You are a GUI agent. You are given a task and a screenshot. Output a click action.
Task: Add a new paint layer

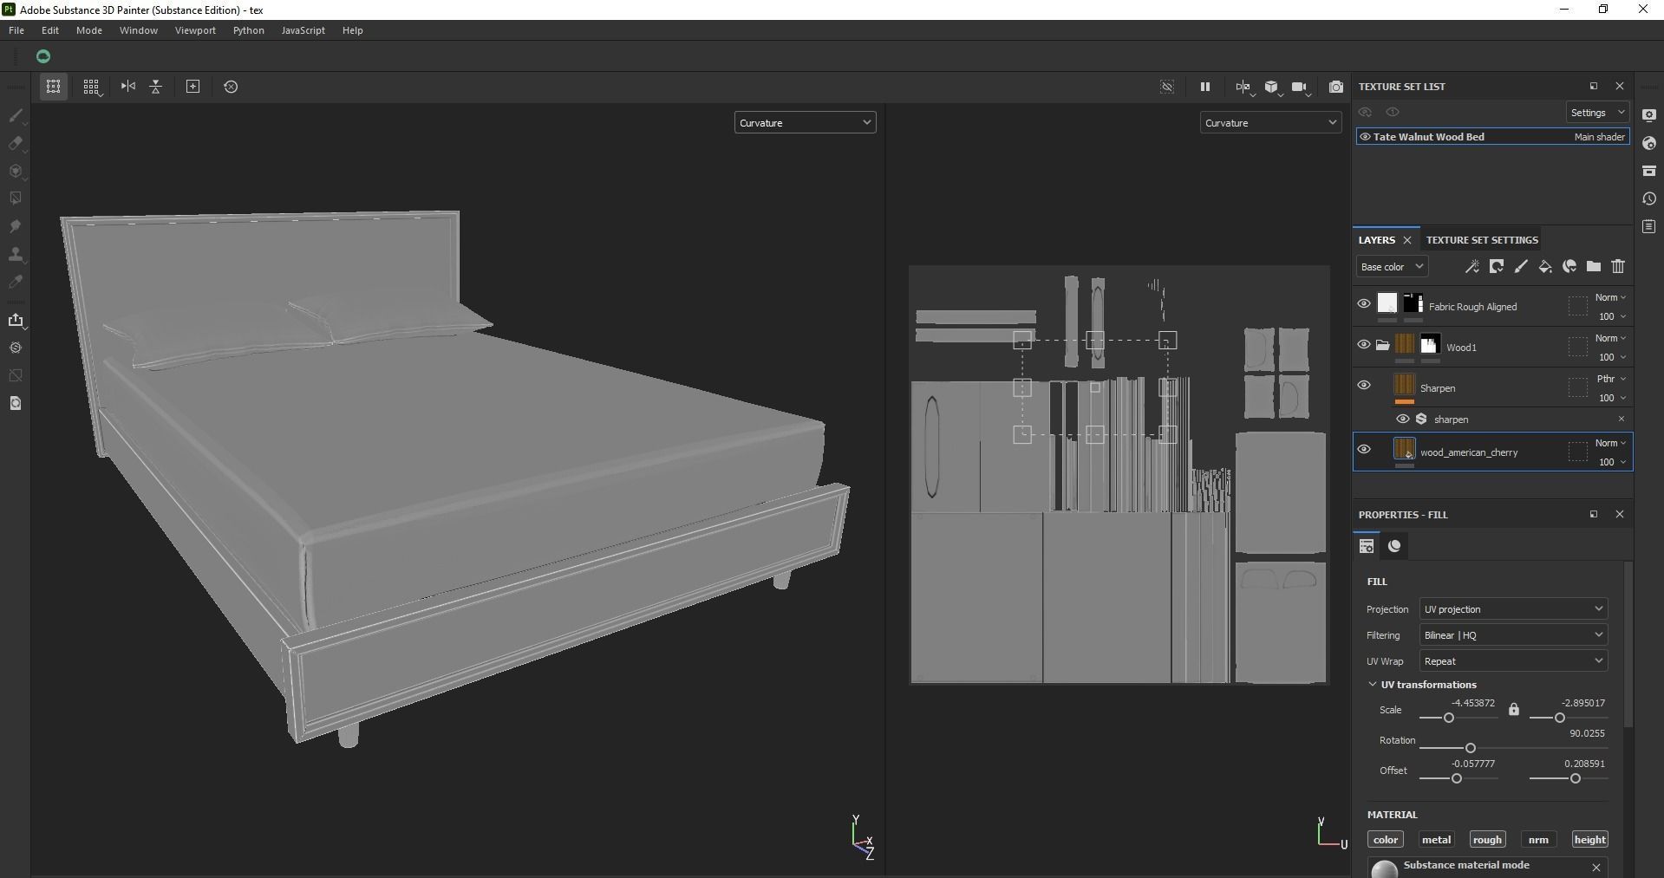(1520, 267)
